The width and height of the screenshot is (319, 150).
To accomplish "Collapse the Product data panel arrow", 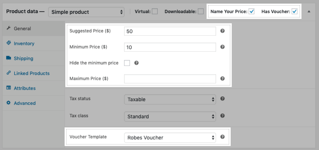I will [309, 12].
